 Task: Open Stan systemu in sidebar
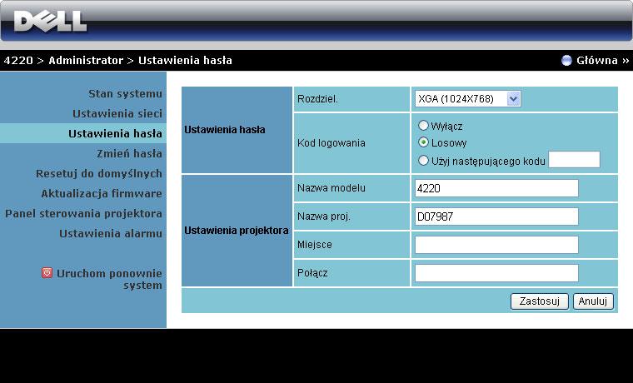[x=125, y=93]
